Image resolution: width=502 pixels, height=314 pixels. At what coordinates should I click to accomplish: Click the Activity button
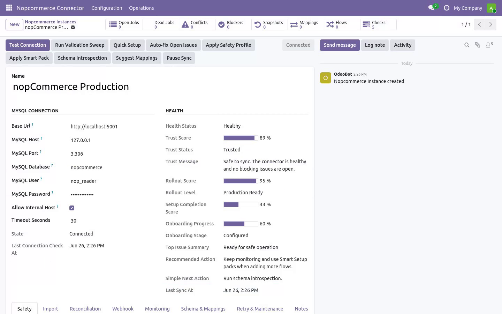[403, 45]
